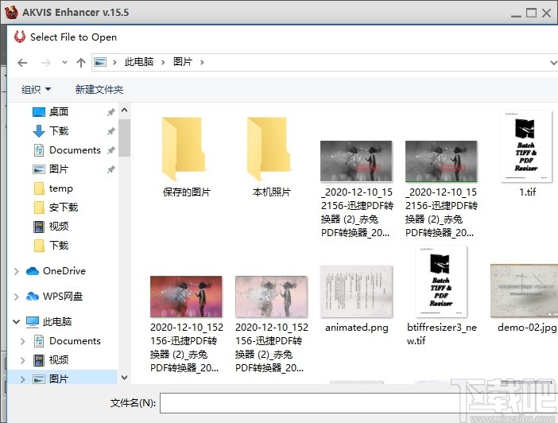Click the 新建文件夹 button
558x423 pixels.
point(99,89)
